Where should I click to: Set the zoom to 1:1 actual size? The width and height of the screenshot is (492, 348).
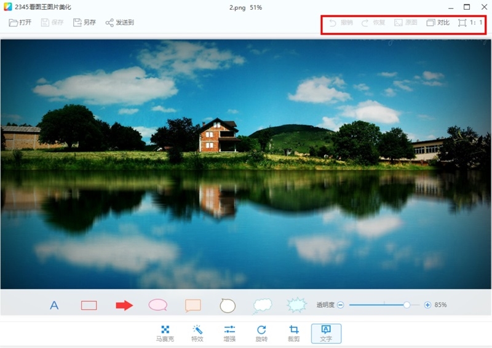point(471,23)
